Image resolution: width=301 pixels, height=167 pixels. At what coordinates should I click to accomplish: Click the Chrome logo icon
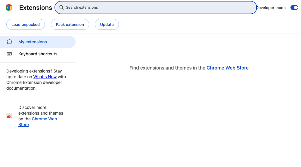point(9,8)
